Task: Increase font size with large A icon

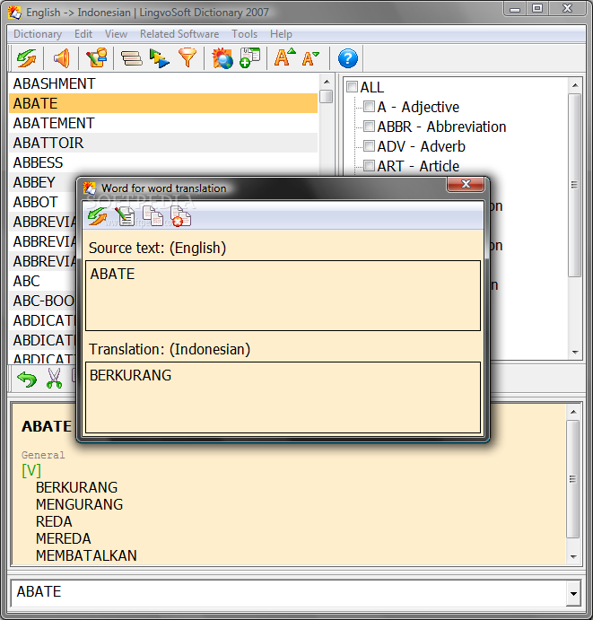Action: (x=284, y=57)
